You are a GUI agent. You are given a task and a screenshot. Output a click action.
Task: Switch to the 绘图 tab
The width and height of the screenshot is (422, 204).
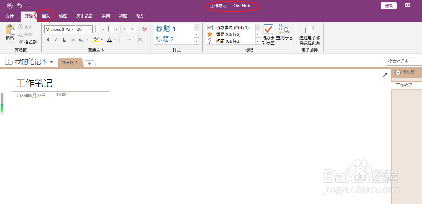coord(63,16)
